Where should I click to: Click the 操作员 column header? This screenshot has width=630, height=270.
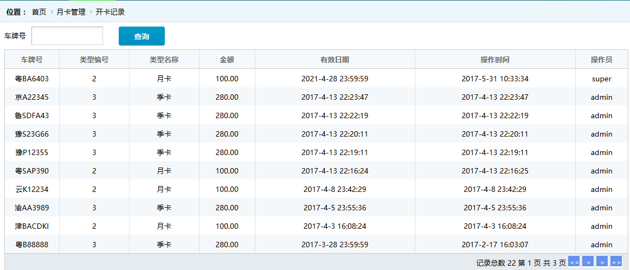click(x=601, y=60)
